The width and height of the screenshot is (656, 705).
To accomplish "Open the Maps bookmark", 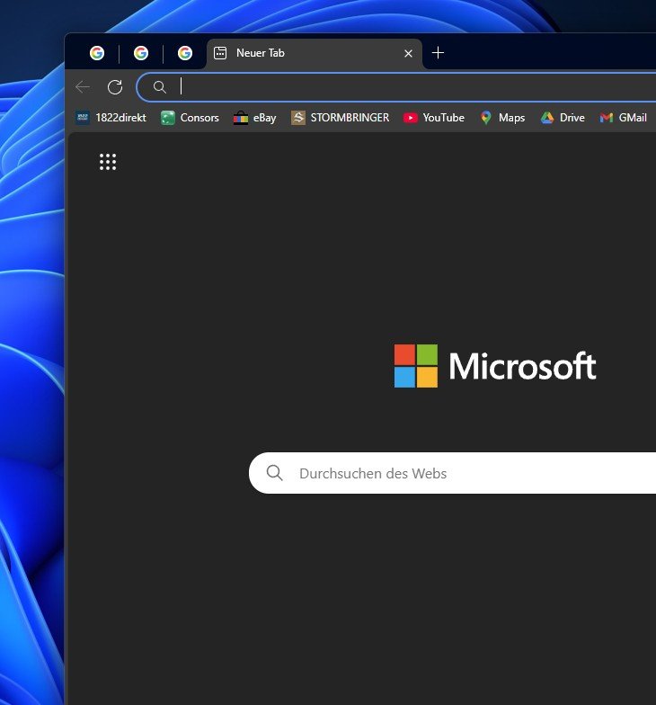I will [x=502, y=118].
